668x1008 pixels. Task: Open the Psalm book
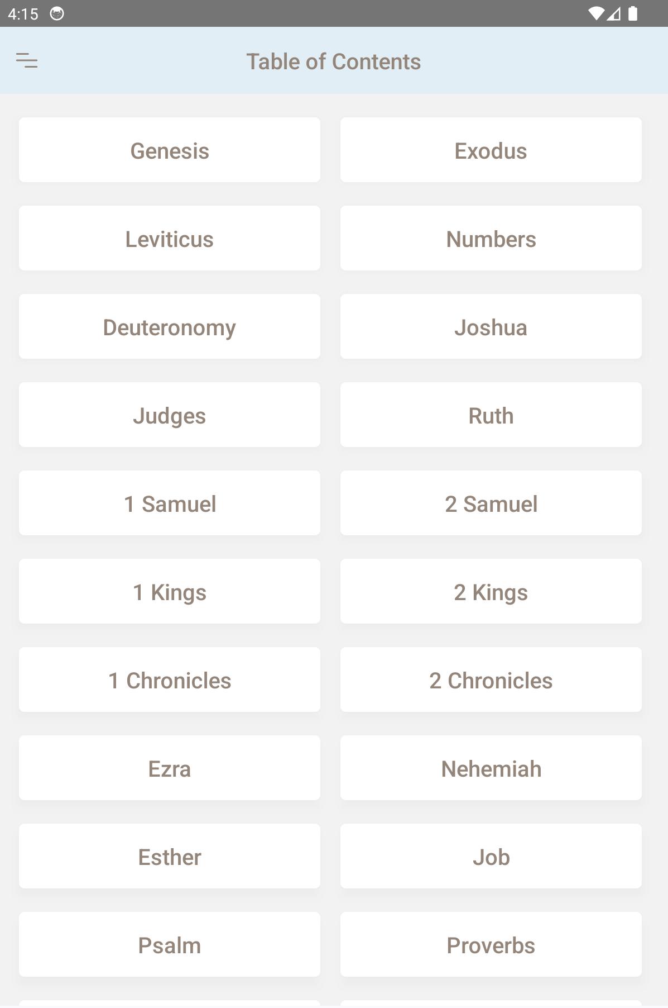point(170,945)
